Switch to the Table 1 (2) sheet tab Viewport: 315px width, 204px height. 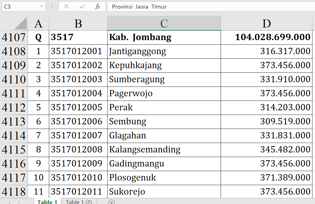[x=79, y=202]
